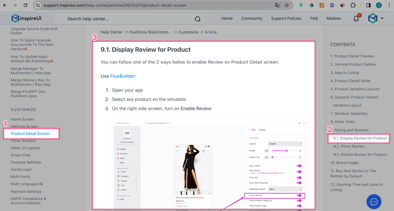Viewport: 394px width, 211px height.
Task: Select Settings Screen in sidebar
Action: 24,126
